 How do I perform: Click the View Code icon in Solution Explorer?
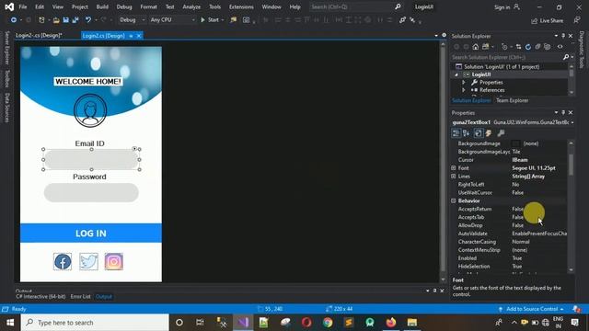(560, 47)
